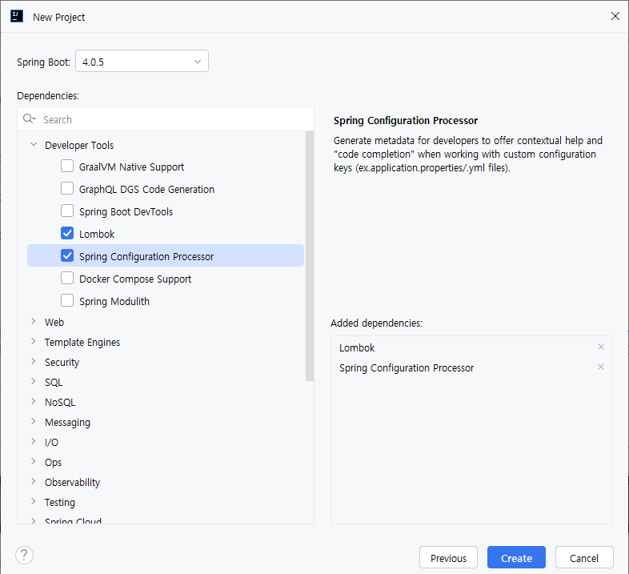Close the New Project dialog
Viewport: 629px width, 574px height.
[x=615, y=16]
